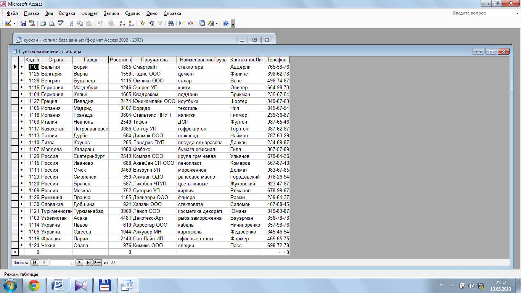
Task: Switch to Design view using toolbar icon
Action: [8, 23]
